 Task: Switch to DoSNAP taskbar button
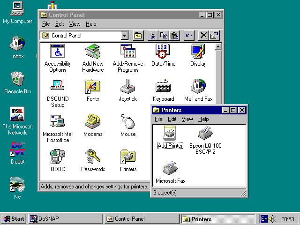point(66,219)
